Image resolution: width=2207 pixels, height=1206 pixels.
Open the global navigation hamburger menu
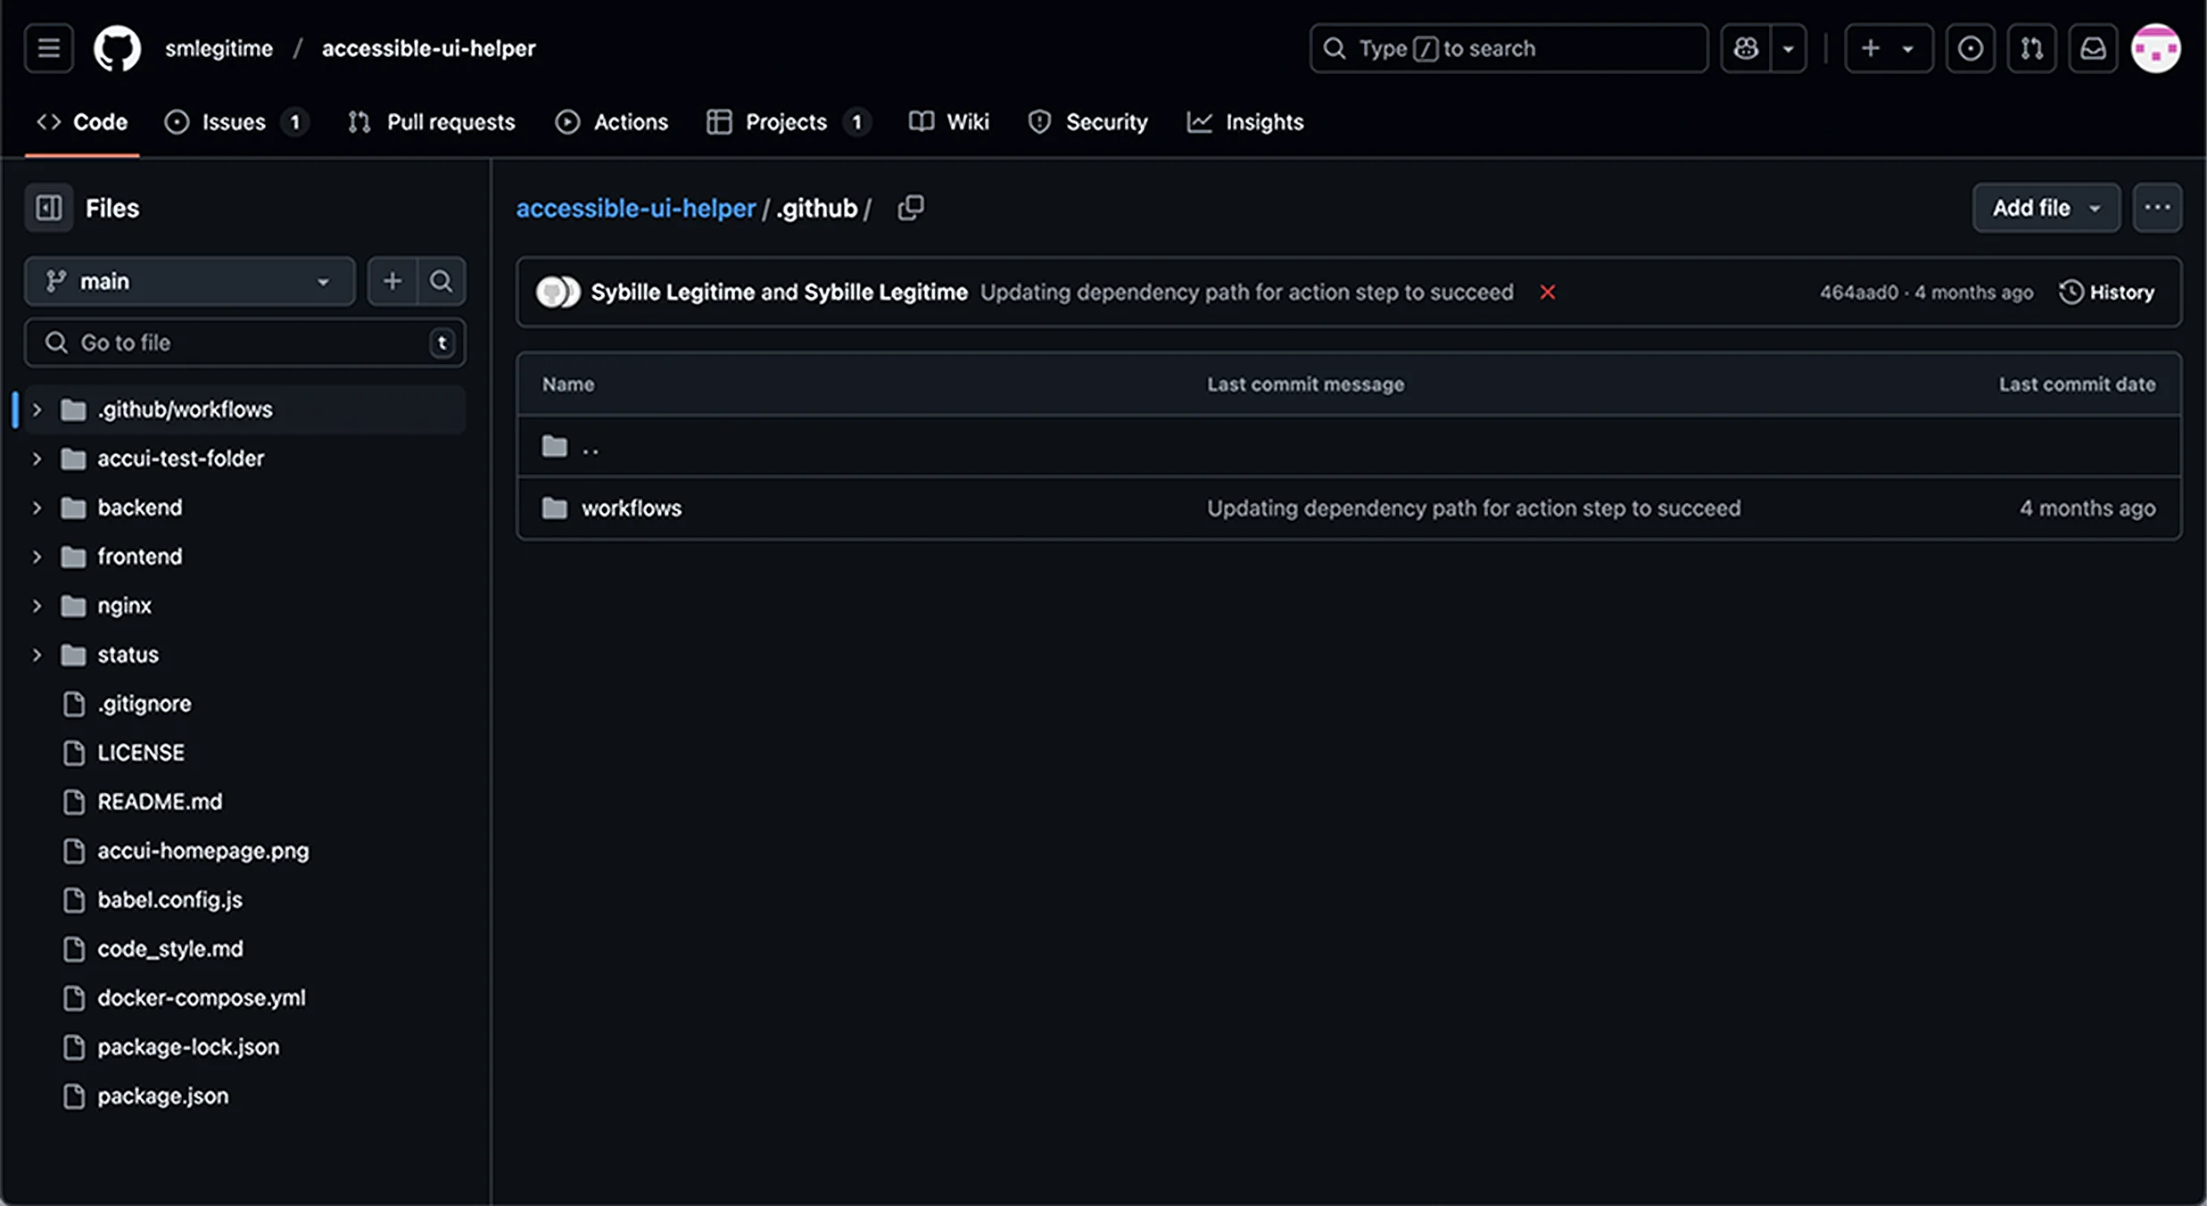[x=48, y=48]
